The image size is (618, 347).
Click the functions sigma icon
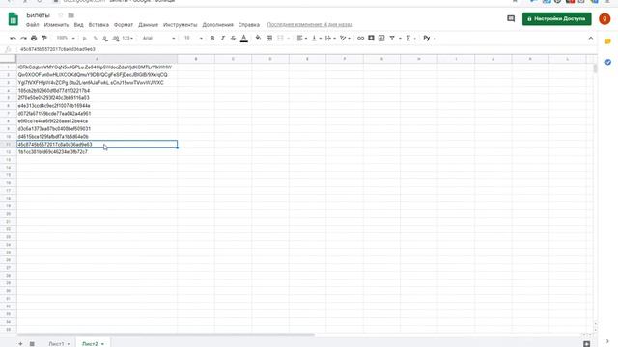point(408,39)
